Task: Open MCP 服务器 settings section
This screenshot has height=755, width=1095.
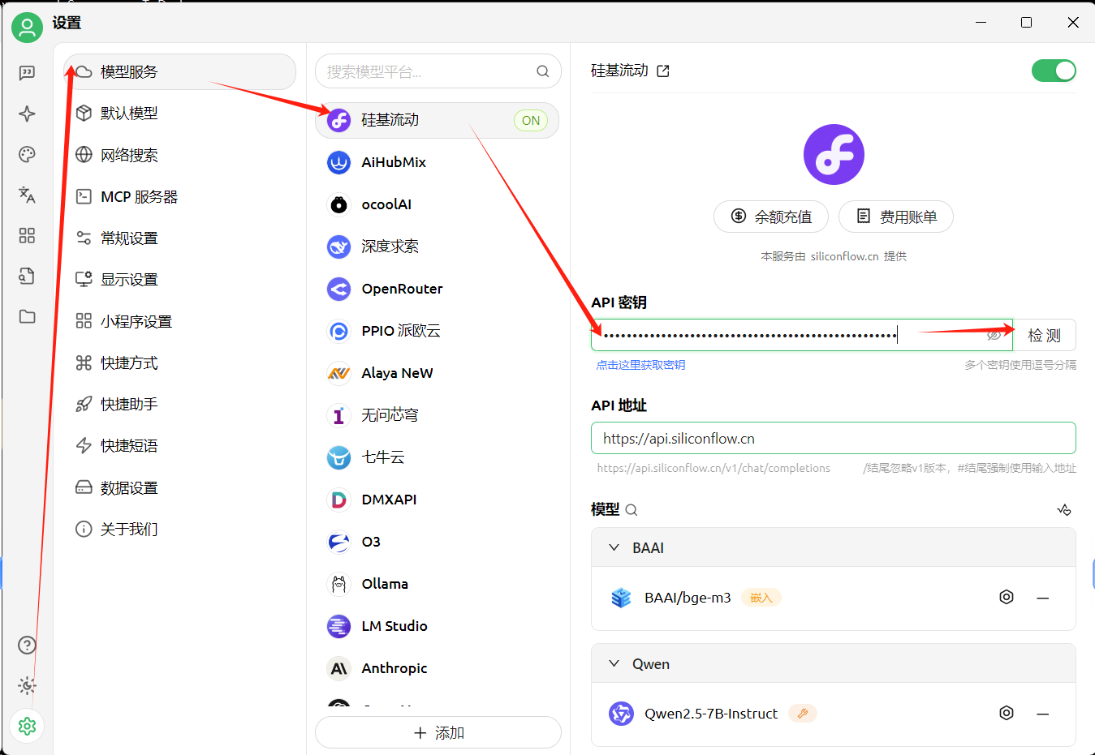Action: (x=179, y=196)
